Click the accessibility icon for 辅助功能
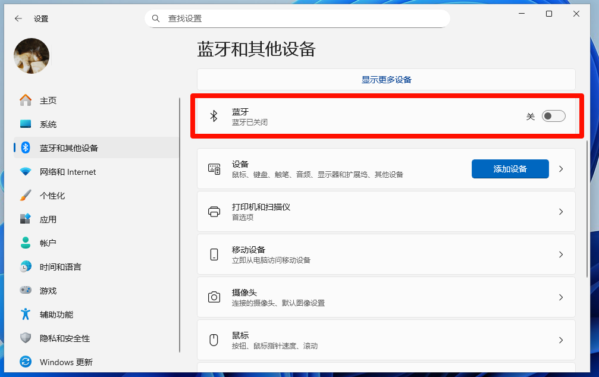This screenshot has width=599, height=377. 26,314
